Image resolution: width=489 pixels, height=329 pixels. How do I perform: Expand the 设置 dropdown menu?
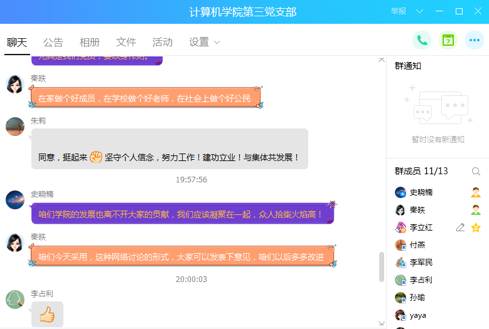point(205,42)
